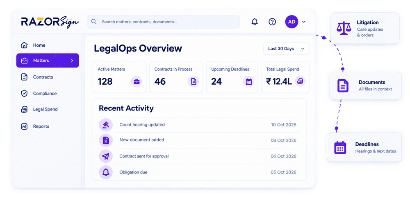Click the 10 Oct 2026 date

coord(283,125)
